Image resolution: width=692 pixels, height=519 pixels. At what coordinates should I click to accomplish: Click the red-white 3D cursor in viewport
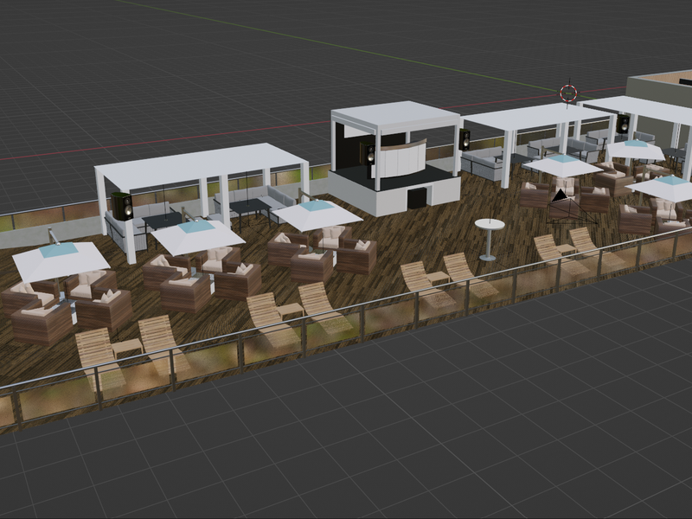pyautogui.click(x=568, y=93)
